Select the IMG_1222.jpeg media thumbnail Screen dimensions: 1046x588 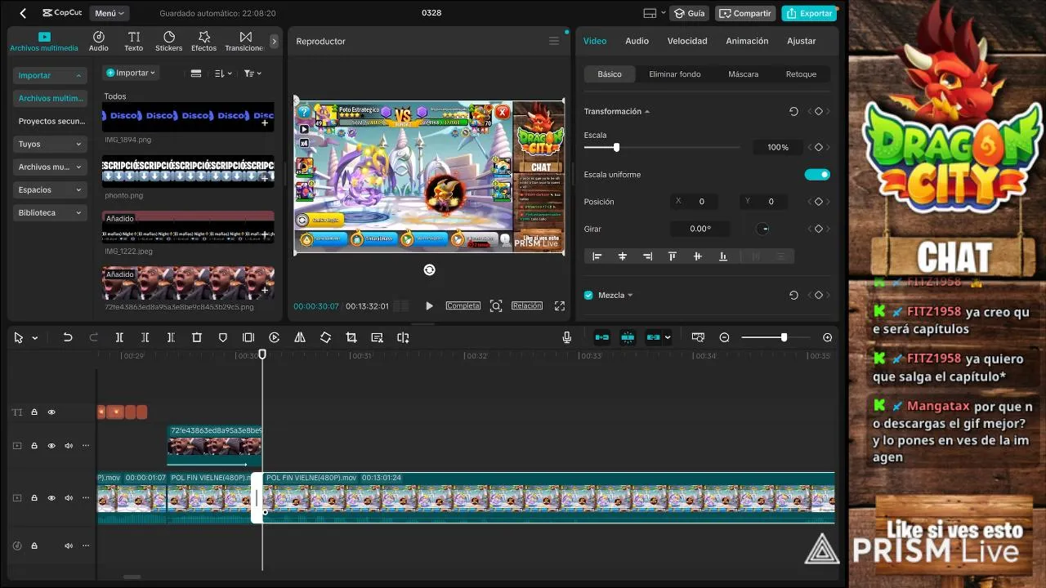coord(188,226)
